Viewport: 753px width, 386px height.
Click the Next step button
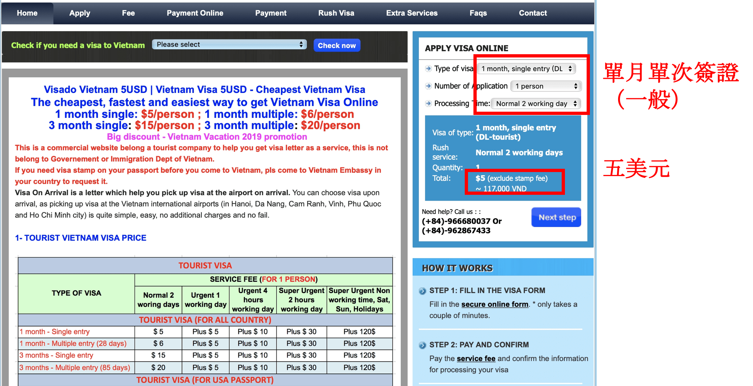(556, 217)
